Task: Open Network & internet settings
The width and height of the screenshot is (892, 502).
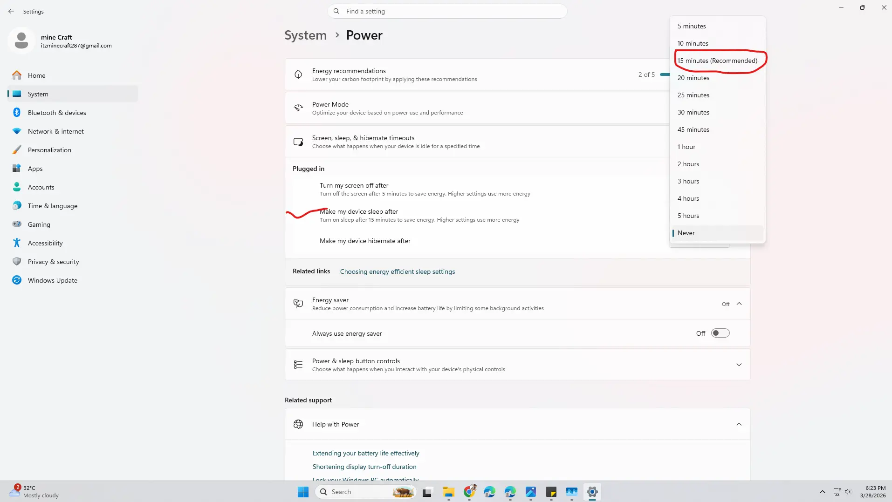Action: 55,131
